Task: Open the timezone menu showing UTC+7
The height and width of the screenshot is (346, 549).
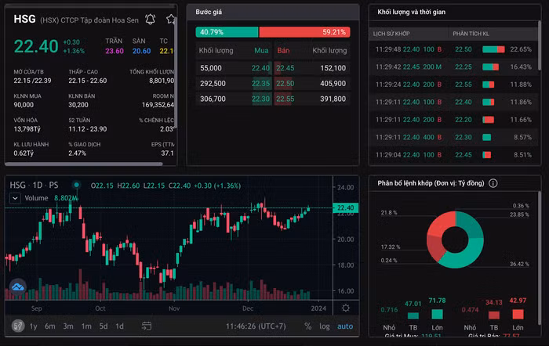Action: (253, 326)
